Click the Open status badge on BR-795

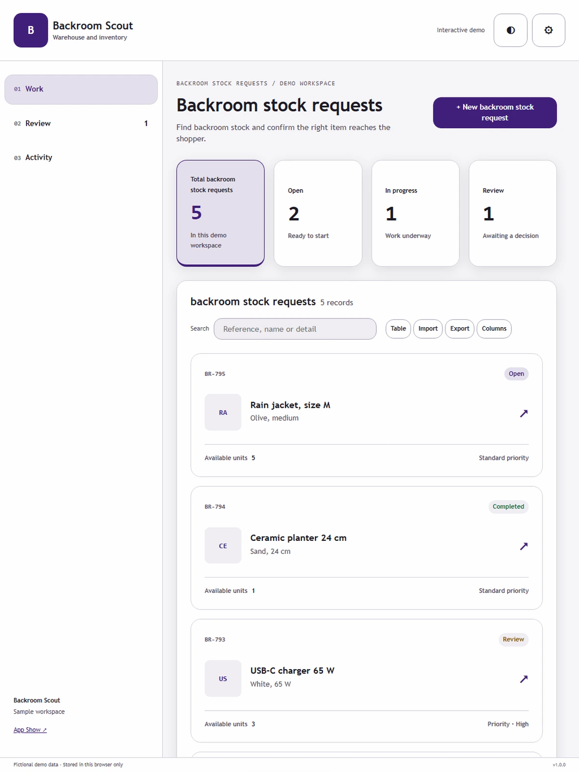516,374
